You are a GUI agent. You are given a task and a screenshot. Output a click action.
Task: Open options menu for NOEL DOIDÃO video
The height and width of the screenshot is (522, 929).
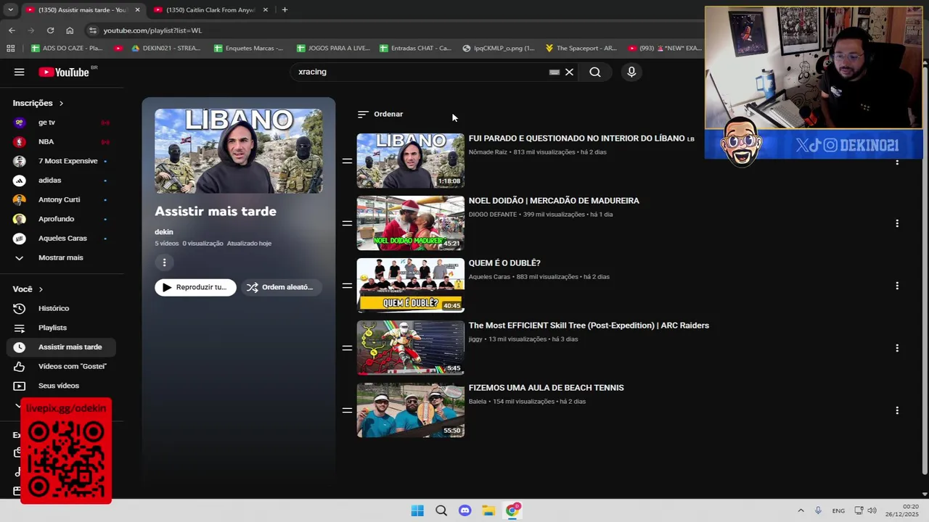point(897,223)
